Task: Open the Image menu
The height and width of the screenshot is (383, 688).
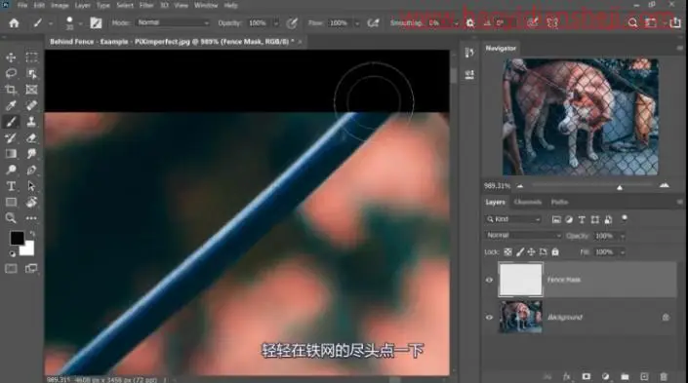Action: 60,5
